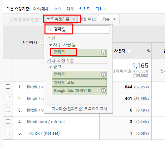Open help icon for 사용자 column

pos(129,51)
